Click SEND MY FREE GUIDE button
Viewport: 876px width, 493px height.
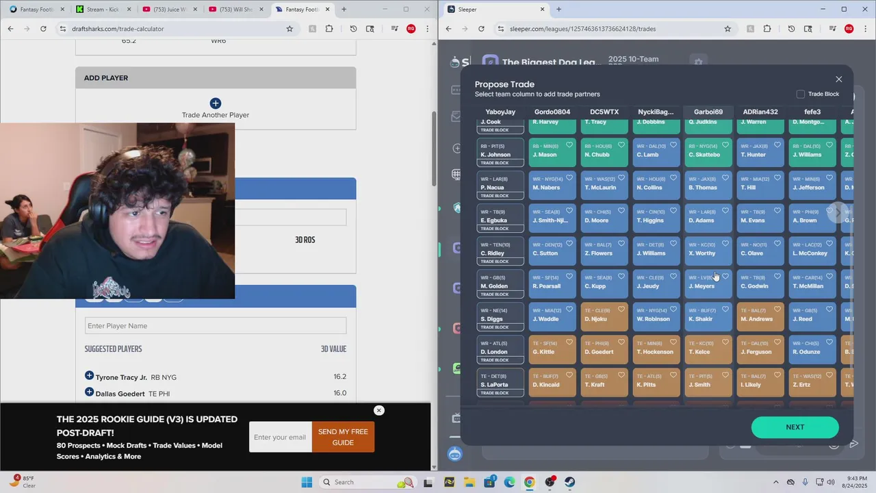click(343, 437)
